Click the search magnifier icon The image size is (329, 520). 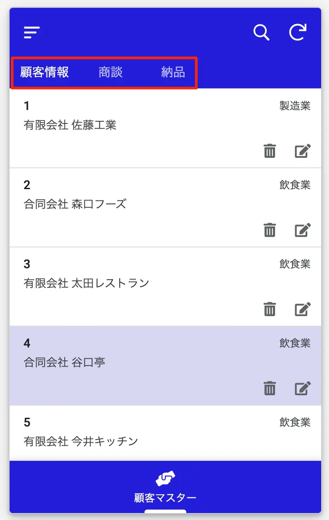[x=261, y=33]
